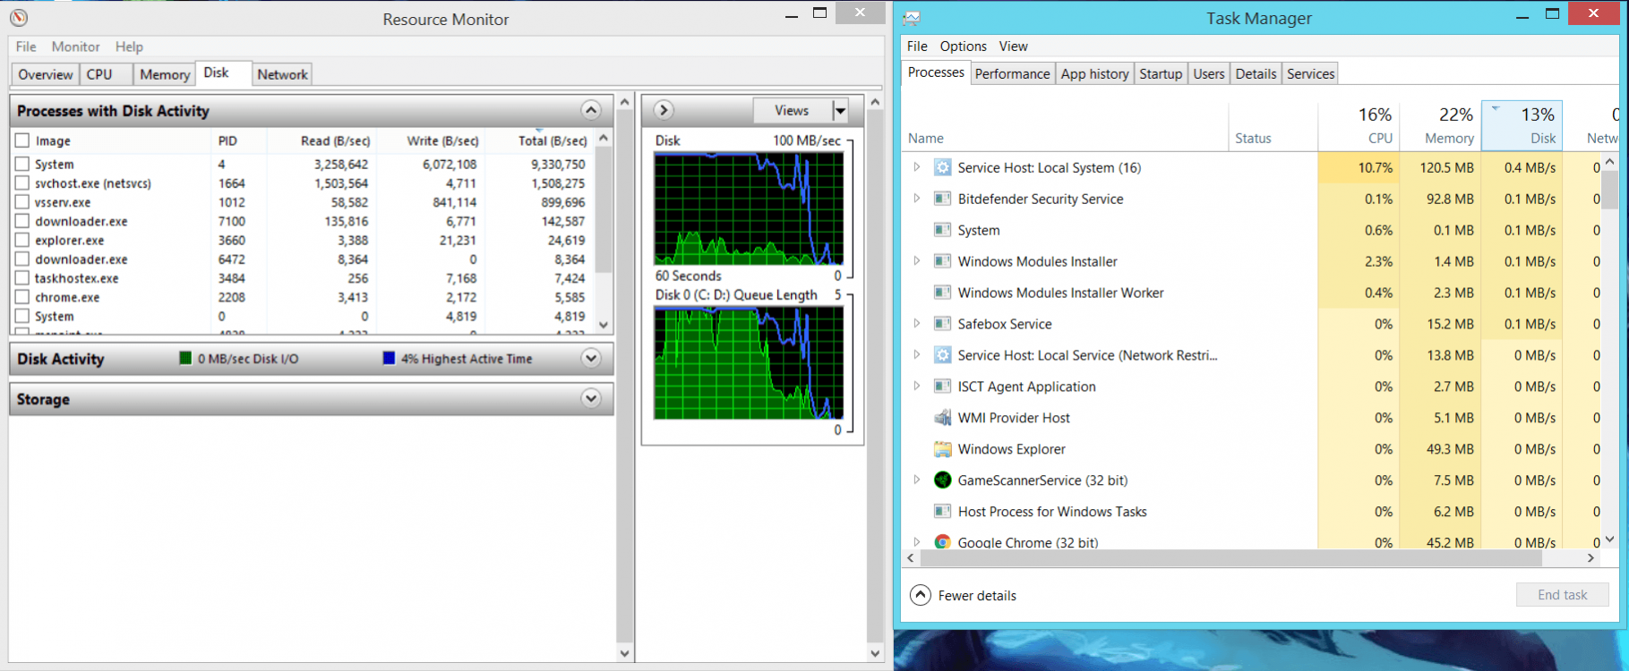
Task: Click the System process icon in Task Manager
Action: pyautogui.click(x=942, y=230)
